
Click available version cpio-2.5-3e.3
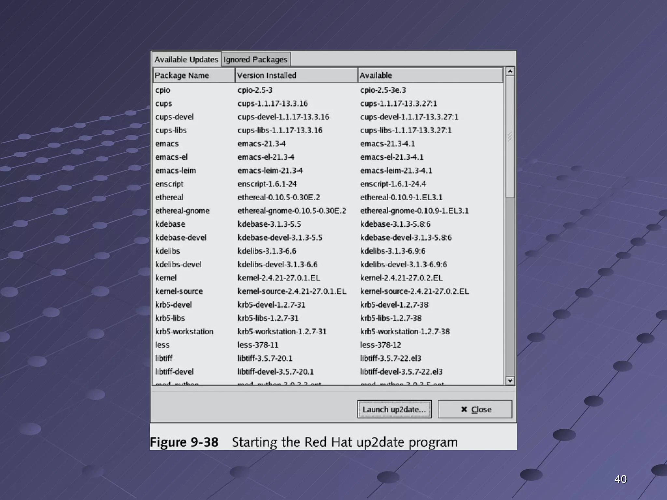383,90
